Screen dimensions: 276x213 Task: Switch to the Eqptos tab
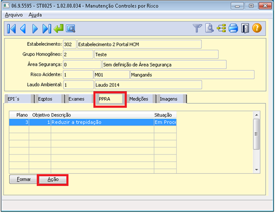pyautogui.click(x=50, y=99)
